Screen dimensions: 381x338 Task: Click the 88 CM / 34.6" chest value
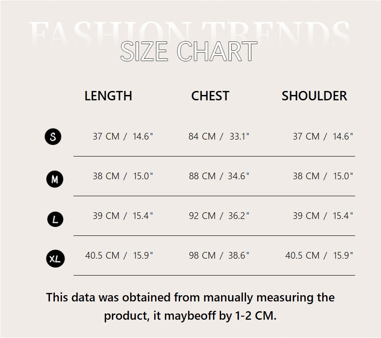click(x=219, y=176)
